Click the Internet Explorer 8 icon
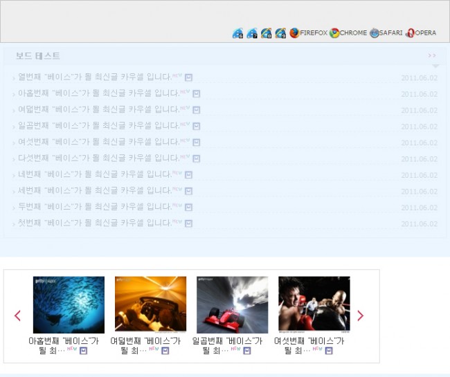Viewport: 450px width, 377px height. 267,33
